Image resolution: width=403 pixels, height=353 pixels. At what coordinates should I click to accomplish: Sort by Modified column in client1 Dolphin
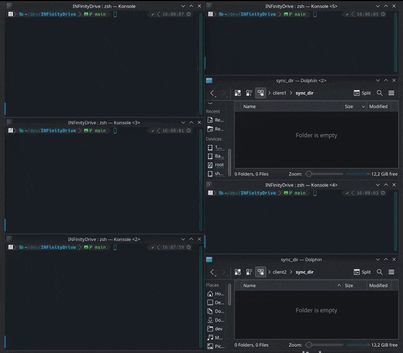coord(378,106)
